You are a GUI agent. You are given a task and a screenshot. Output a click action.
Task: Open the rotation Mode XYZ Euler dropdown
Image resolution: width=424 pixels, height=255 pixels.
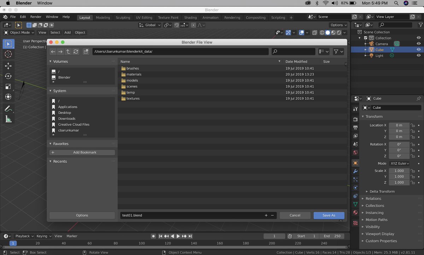tap(399, 164)
